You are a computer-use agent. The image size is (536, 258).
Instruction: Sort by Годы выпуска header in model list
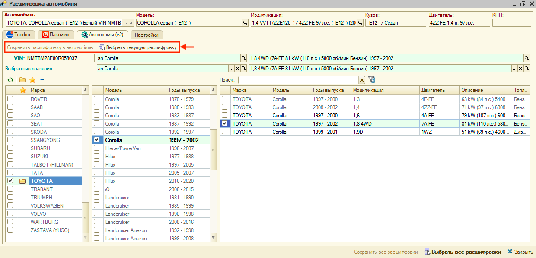pos(188,90)
